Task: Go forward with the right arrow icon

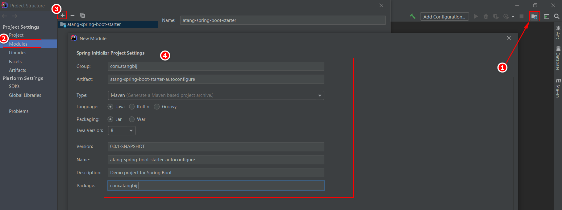Action: pos(15,16)
